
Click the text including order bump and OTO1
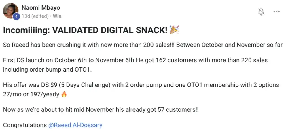[x=37, y=70]
